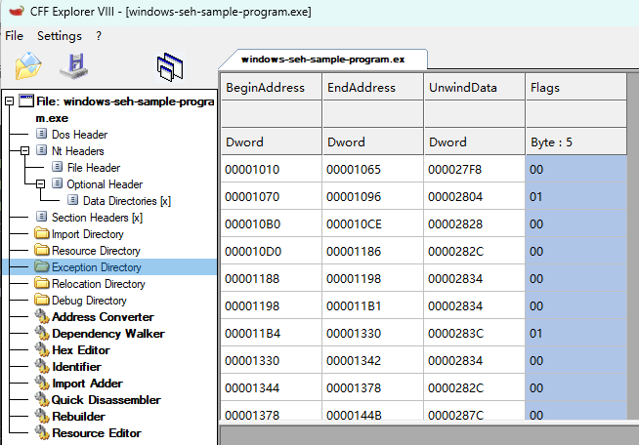Viewport: 639px width, 445px height.
Task: Select Debug Directory tree entry
Action: [x=89, y=301]
